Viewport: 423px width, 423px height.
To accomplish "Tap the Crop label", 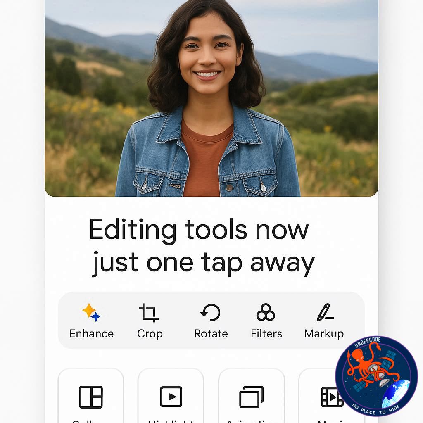I will click(x=150, y=334).
